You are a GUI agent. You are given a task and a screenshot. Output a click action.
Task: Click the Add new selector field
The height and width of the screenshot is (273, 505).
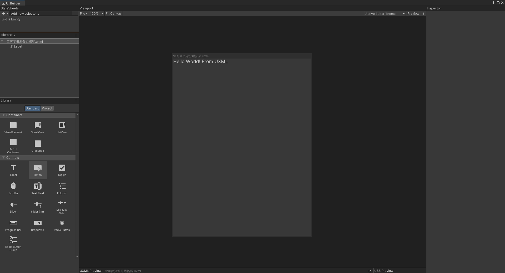(x=42, y=14)
